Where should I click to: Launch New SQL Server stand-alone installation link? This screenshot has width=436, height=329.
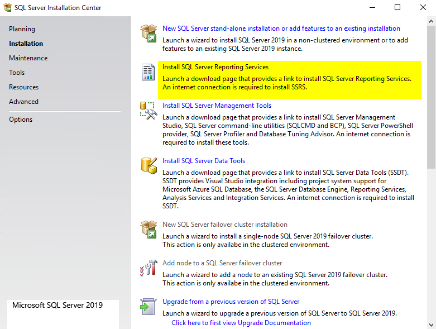point(281,28)
